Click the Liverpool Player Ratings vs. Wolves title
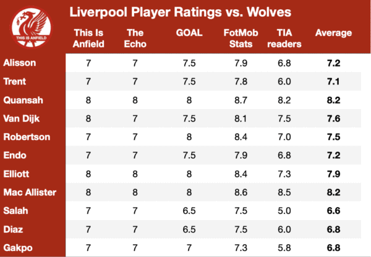Screen dimensions: 371x257 click(x=181, y=12)
